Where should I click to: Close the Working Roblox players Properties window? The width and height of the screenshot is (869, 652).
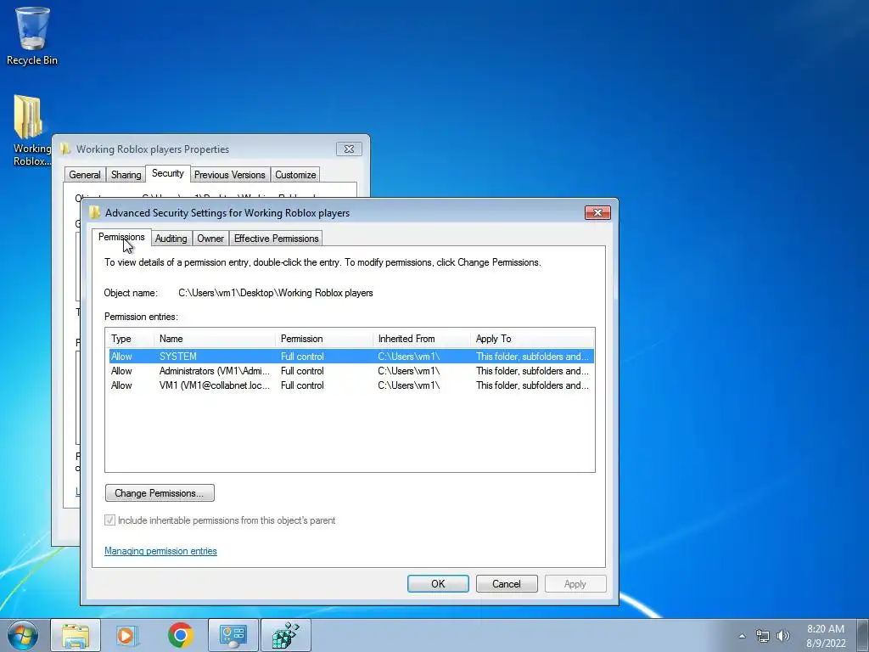pos(349,149)
